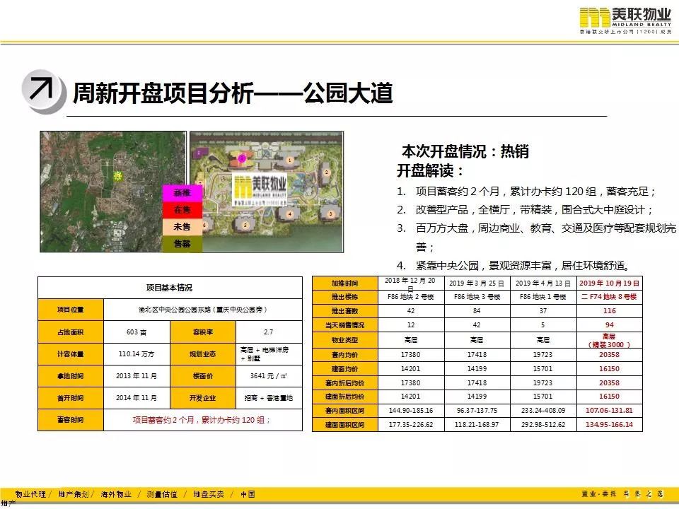
Task: Click the address cell 渝北区中央公园公园东路
Action: pos(203,310)
